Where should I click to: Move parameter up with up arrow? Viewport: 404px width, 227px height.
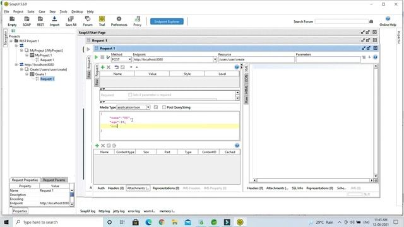point(137,67)
